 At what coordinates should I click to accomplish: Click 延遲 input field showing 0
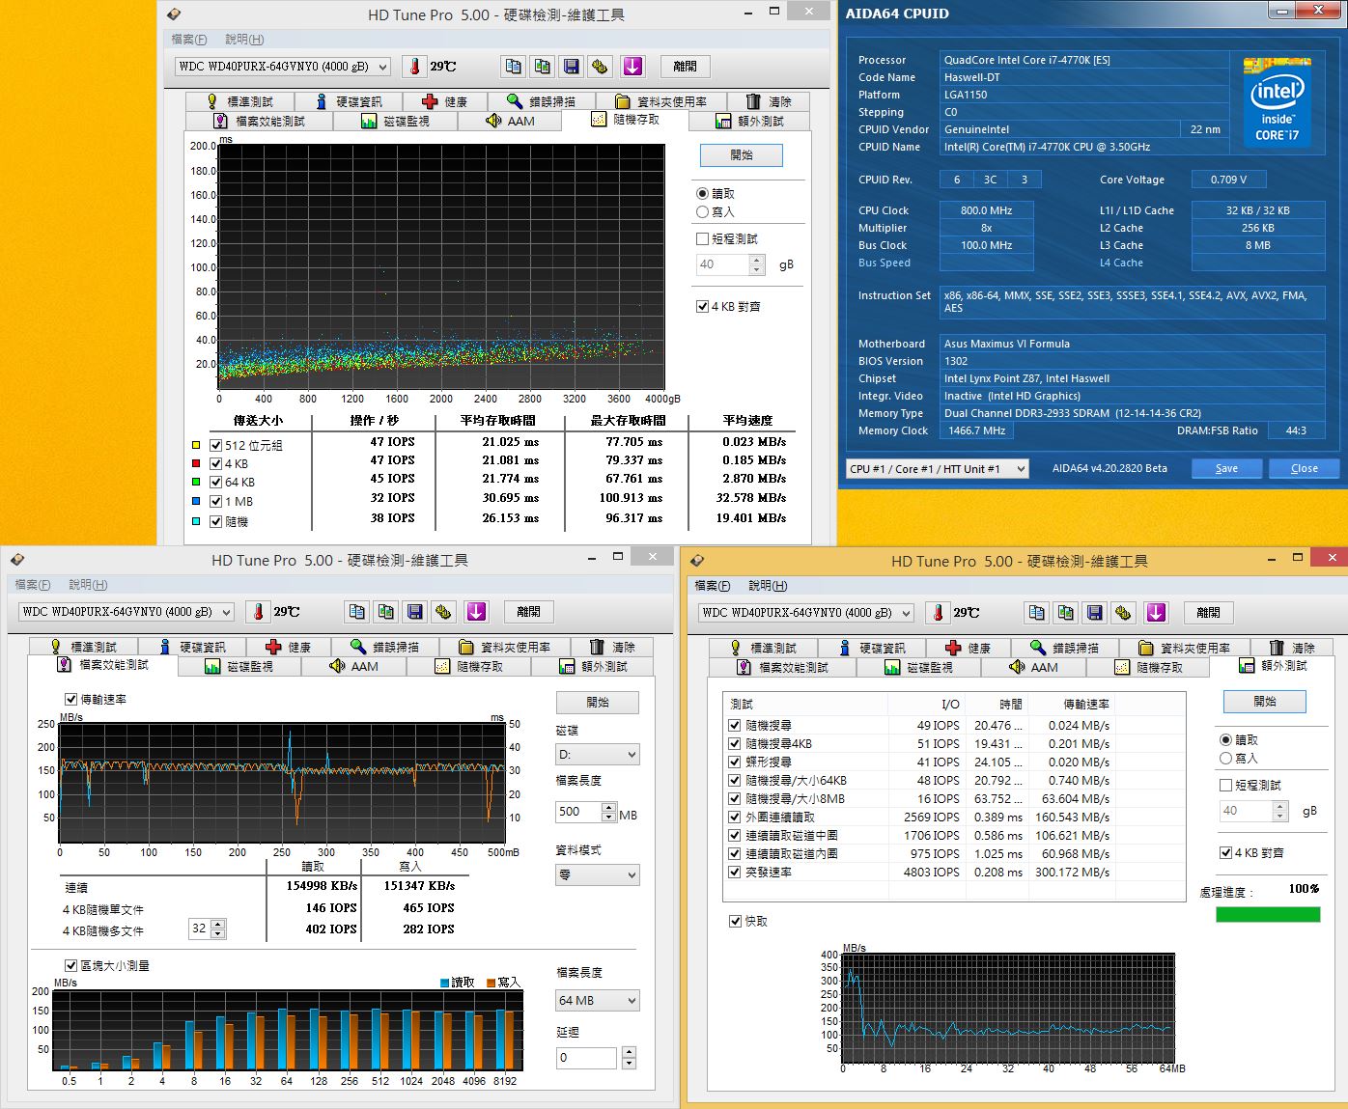click(x=586, y=1058)
